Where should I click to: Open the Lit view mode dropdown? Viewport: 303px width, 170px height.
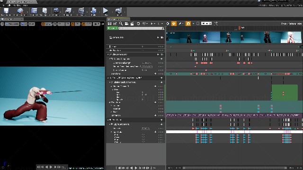24,24
